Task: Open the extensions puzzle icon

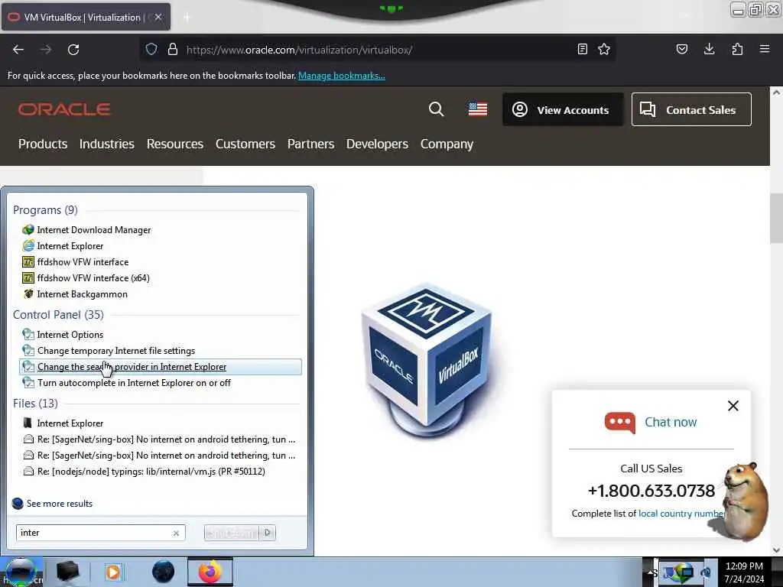Action: point(737,49)
